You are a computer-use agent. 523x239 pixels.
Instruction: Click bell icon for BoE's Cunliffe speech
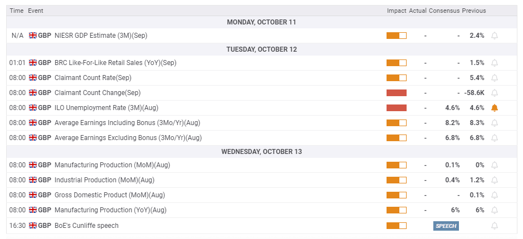tap(494, 226)
